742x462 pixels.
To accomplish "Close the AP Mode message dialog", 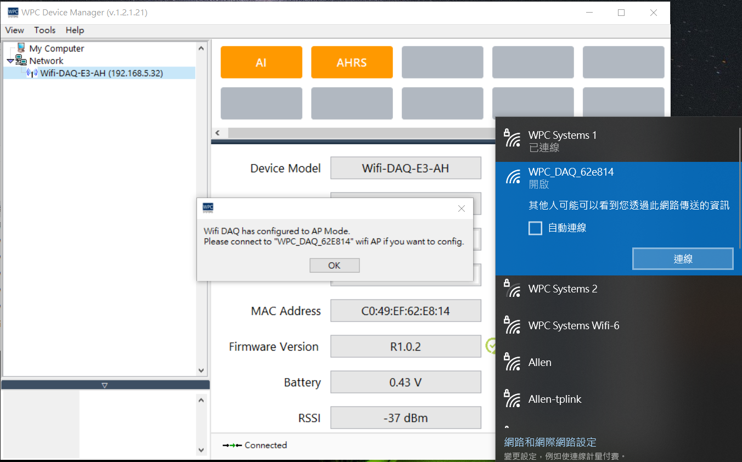I will 334,266.
